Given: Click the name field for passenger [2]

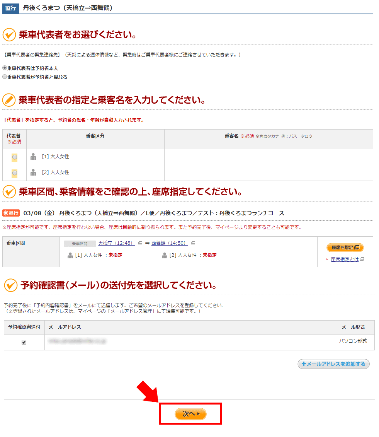Looking at the screenshot, I should tap(269, 173).
